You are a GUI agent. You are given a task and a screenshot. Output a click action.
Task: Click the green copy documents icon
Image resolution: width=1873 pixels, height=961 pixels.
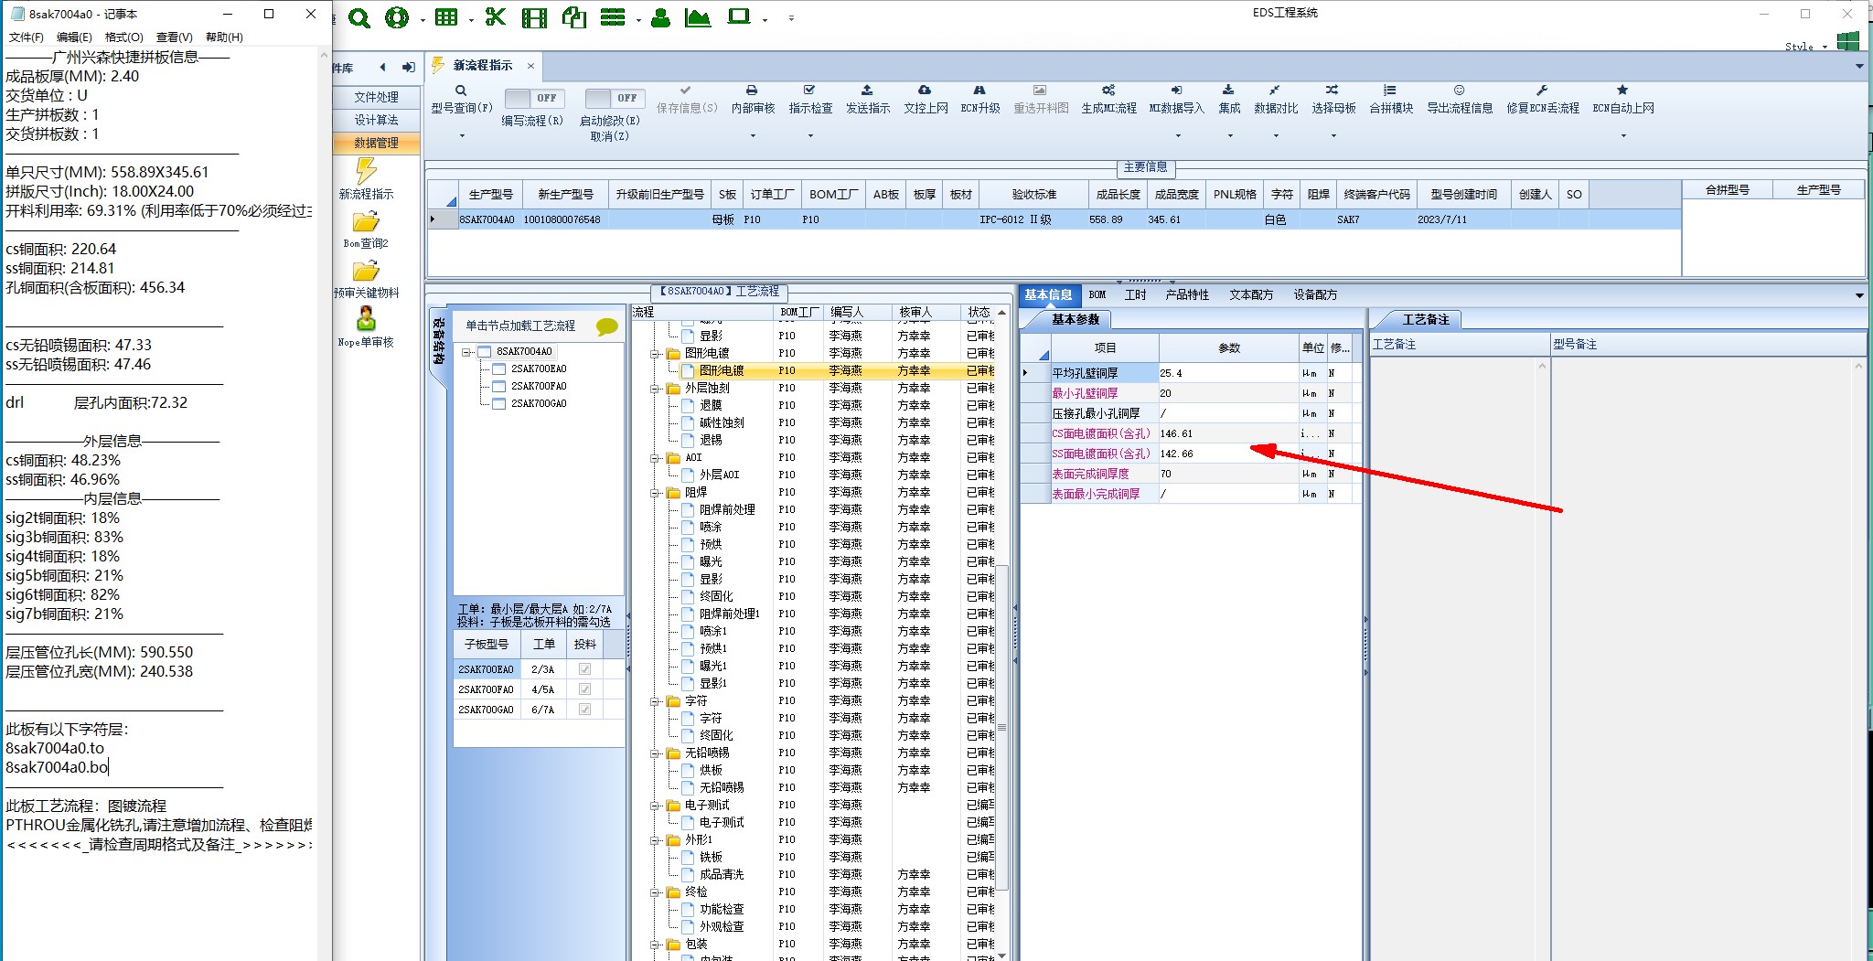pyautogui.click(x=574, y=17)
